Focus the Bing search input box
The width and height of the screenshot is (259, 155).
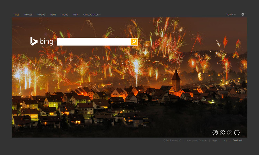coord(94,42)
